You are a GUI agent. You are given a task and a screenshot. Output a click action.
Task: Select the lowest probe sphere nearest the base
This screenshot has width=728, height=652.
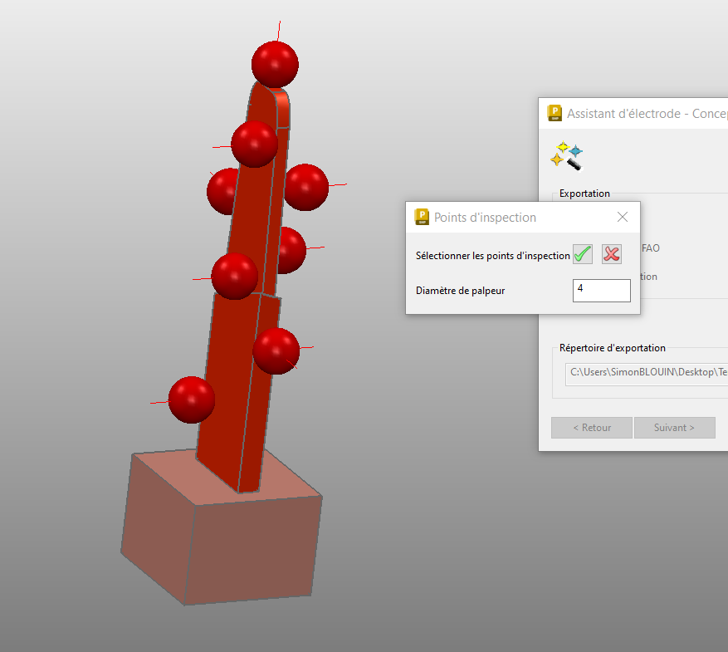click(191, 400)
